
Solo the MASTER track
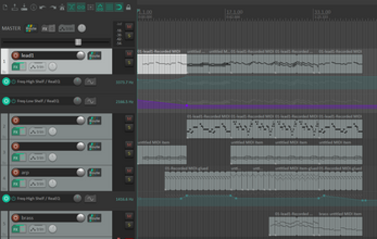[x=129, y=36]
